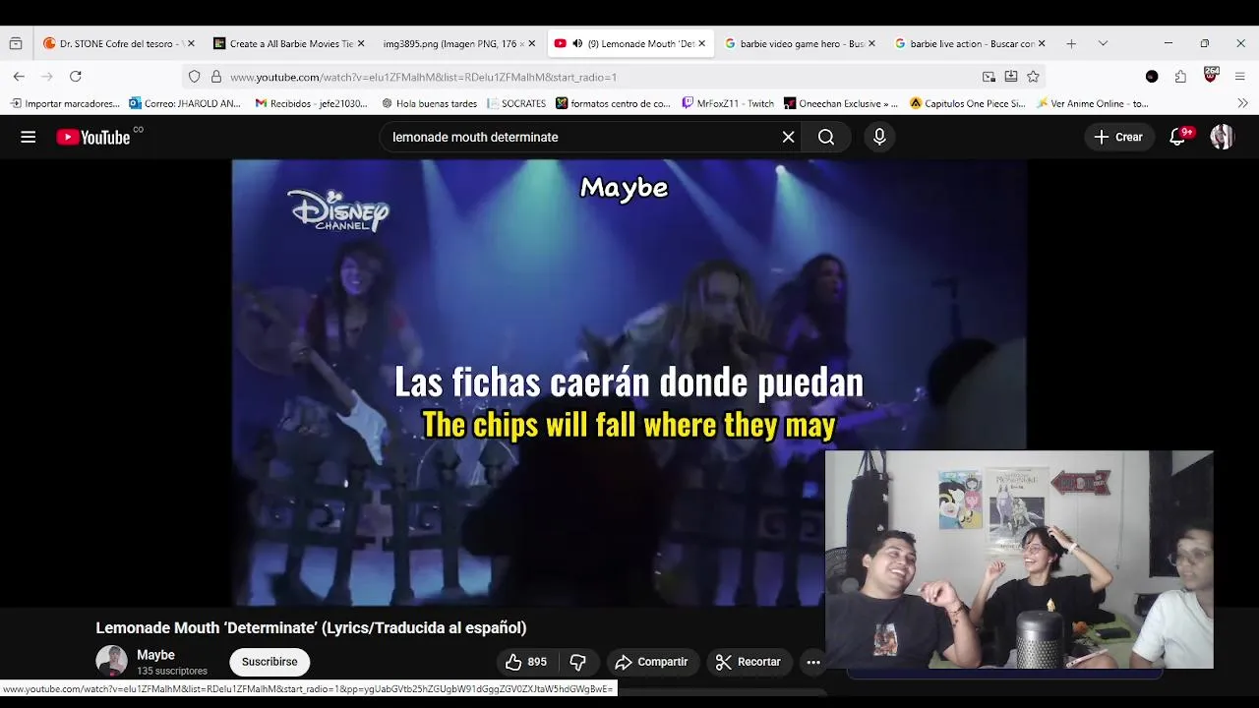
Task: Open the formatos centro de co bookmark
Action: [613, 103]
